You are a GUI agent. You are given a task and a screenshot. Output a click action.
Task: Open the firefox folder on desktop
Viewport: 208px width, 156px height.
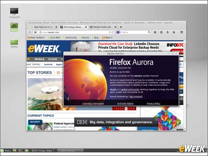14,43
